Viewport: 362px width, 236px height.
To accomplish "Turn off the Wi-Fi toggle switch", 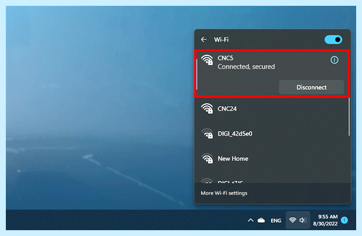I will point(333,40).
